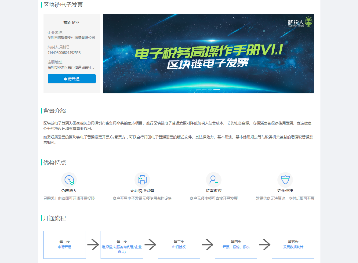Click the 无须税控设备 printer icon
358x263 pixels.
pyautogui.click(x=142, y=180)
